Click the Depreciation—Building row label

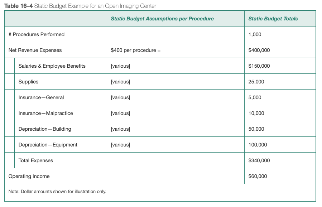point(45,129)
